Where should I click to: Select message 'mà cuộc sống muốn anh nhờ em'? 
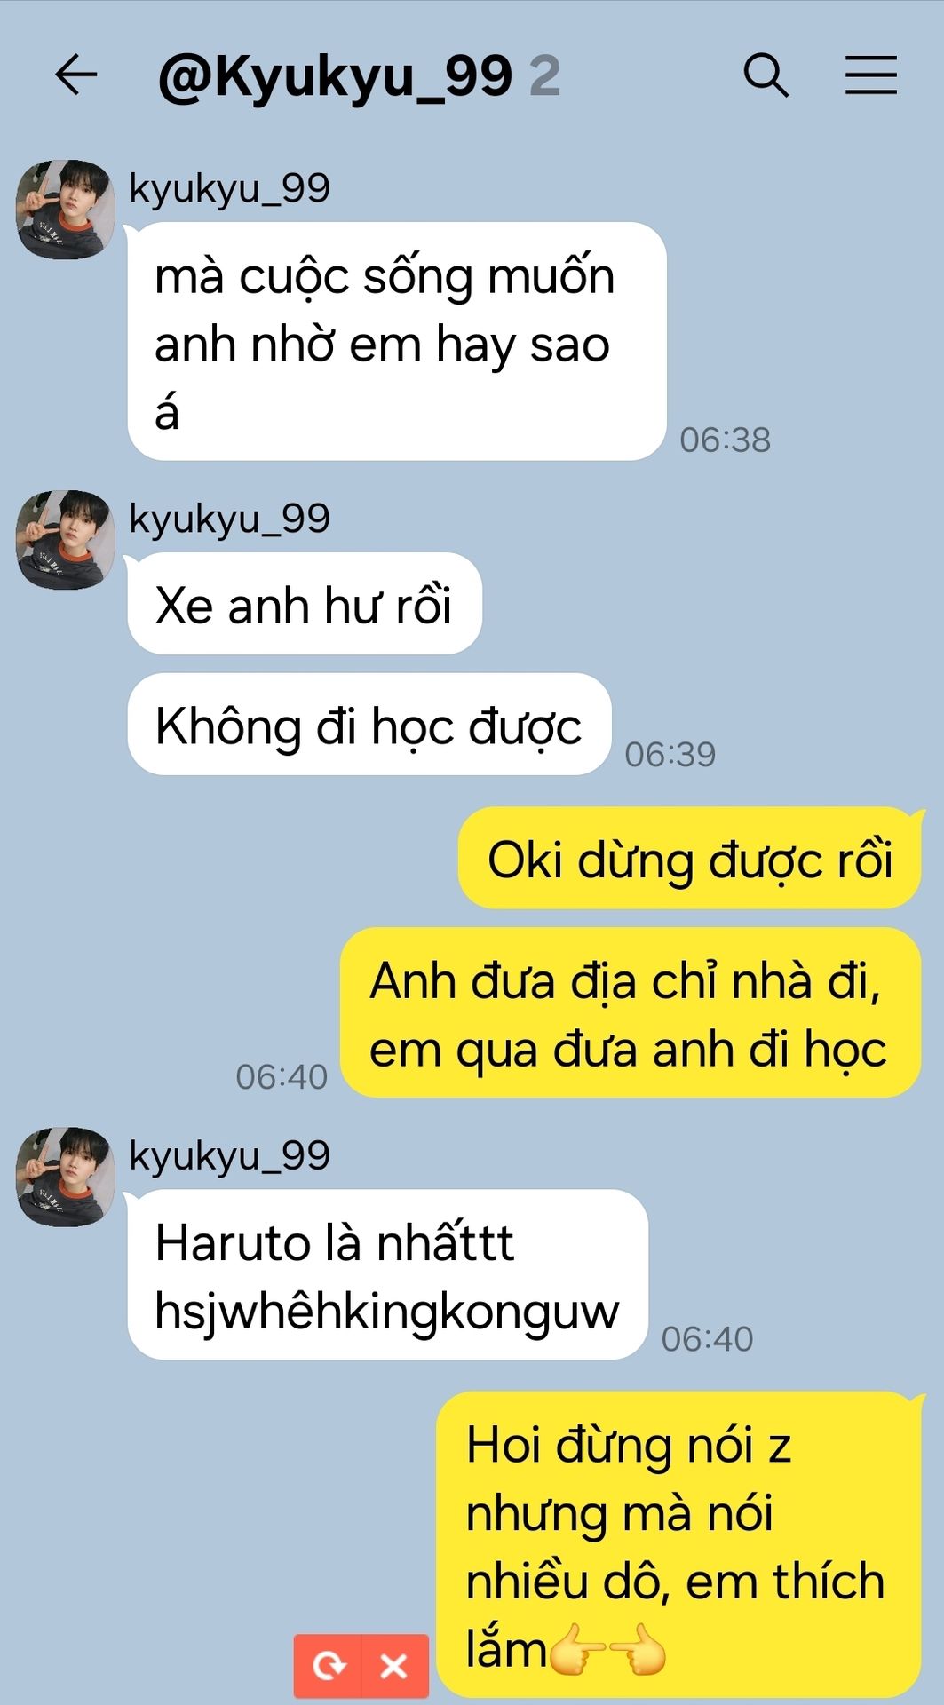click(397, 341)
